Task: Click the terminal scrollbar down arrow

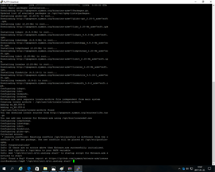Action: coord(214,164)
